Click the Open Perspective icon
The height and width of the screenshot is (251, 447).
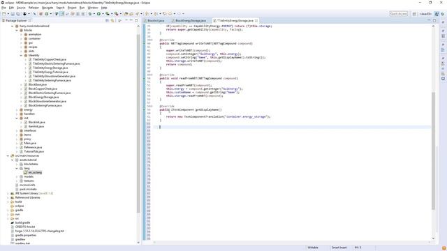click(414, 14)
